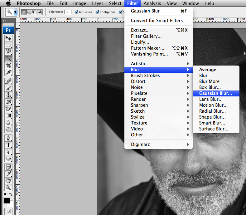The width and height of the screenshot is (246, 215).
Task: Collapse the toolbox double arrows
Action: click(4, 21)
